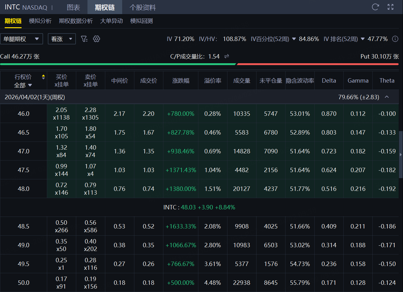This screenshot has height=292, width=403.
Task: Open the 单腿期权 strategy dropdown
Action: click(22, 39)
